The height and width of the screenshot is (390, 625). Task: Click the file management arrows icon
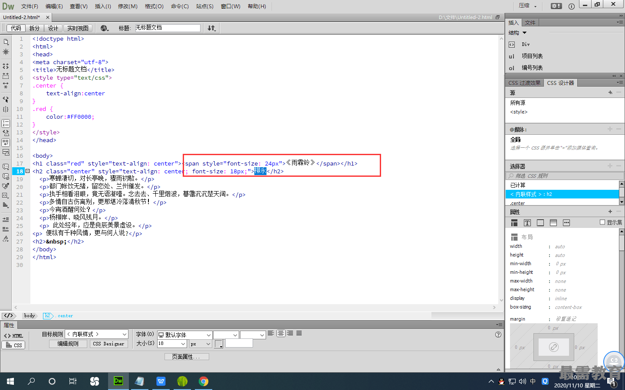click(211, 28)
